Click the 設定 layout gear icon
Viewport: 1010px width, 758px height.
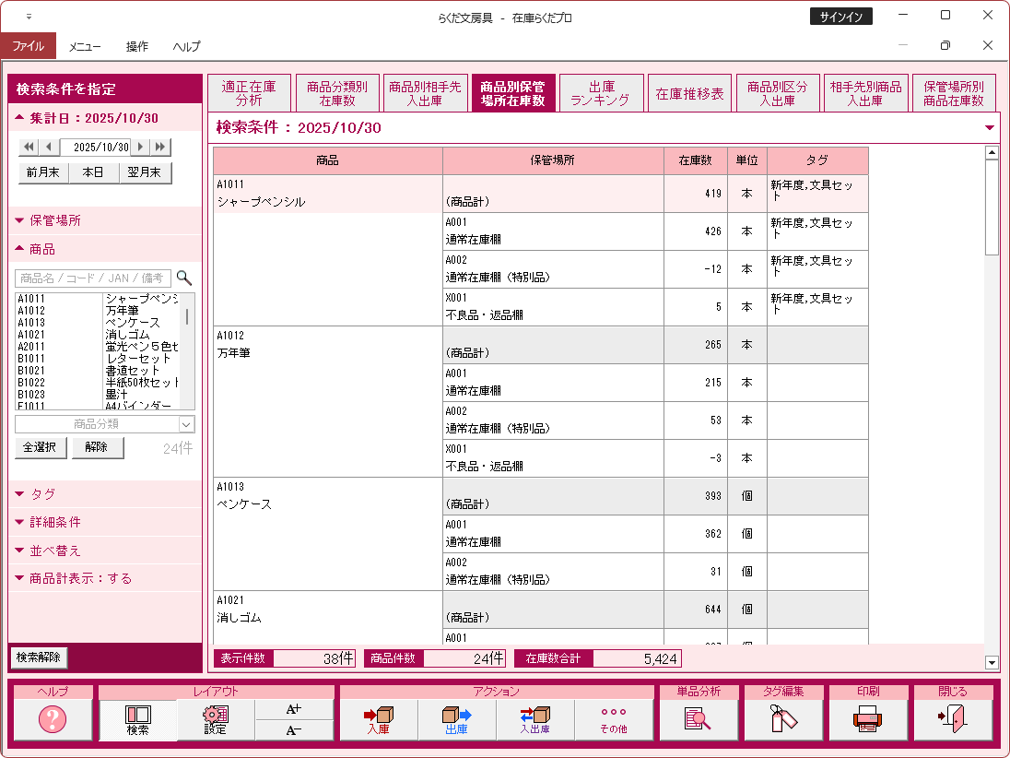point(216,719)
